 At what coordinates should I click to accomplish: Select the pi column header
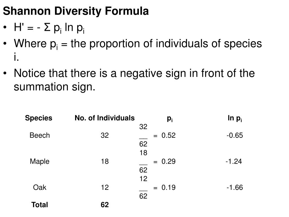170,118
